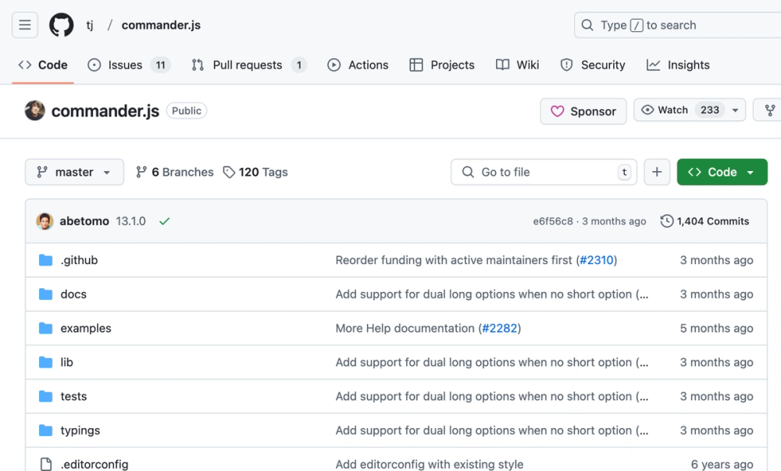Open the master branch selector dropdown
The width and height of the screenshot is (781, 471).
click(74, 172)
